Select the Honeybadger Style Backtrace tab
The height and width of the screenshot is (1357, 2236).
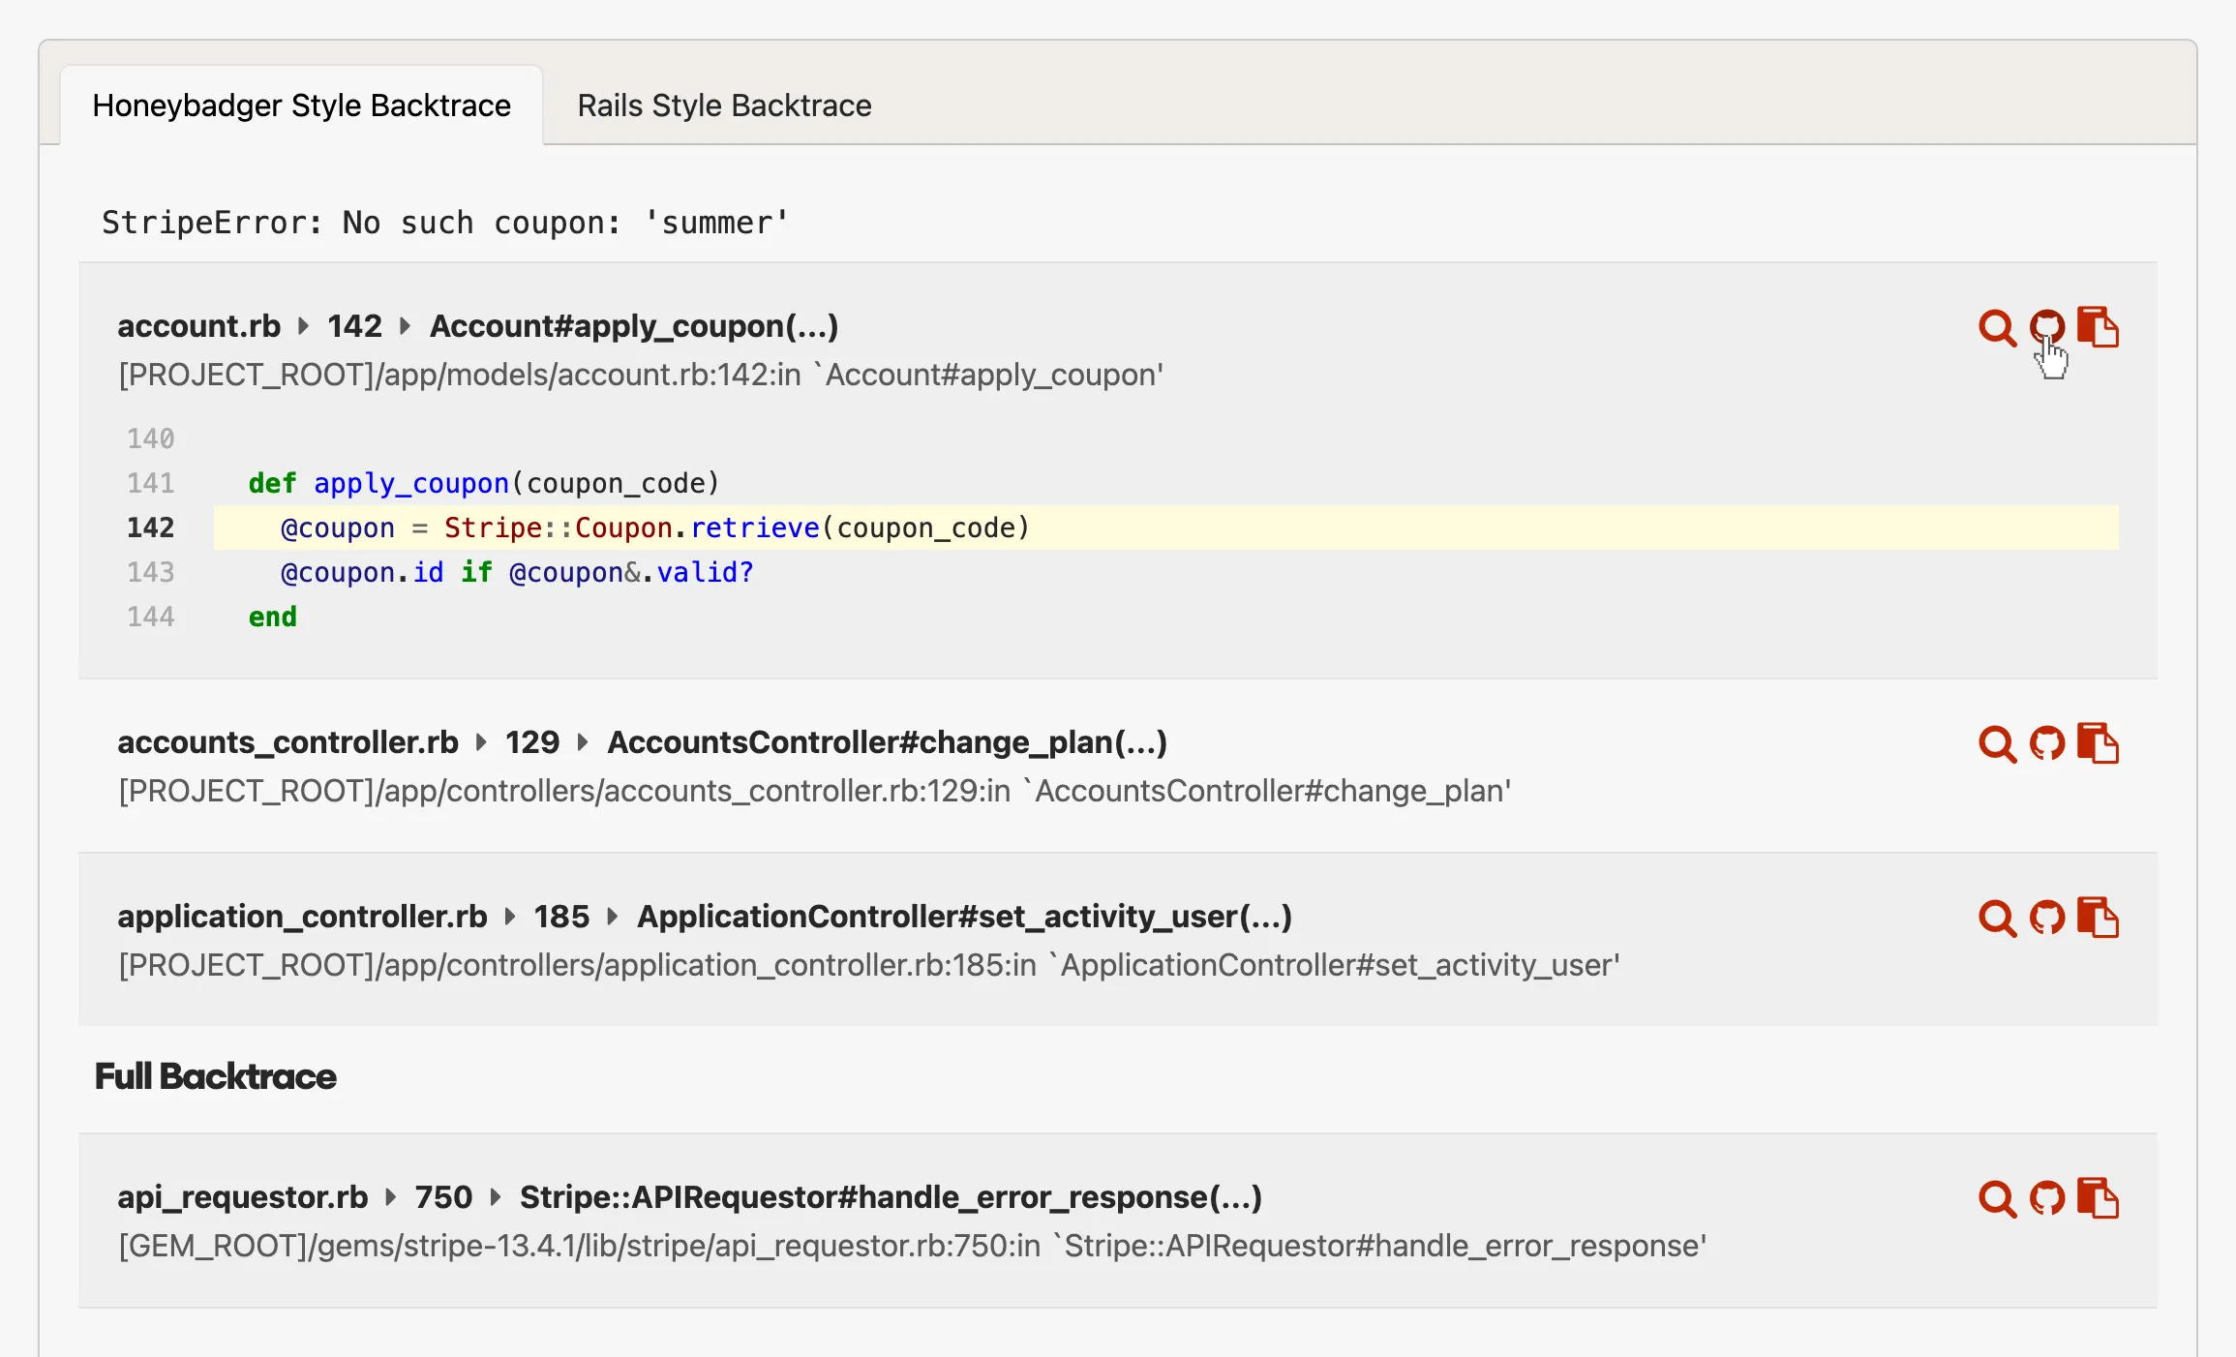pos(301,105)
